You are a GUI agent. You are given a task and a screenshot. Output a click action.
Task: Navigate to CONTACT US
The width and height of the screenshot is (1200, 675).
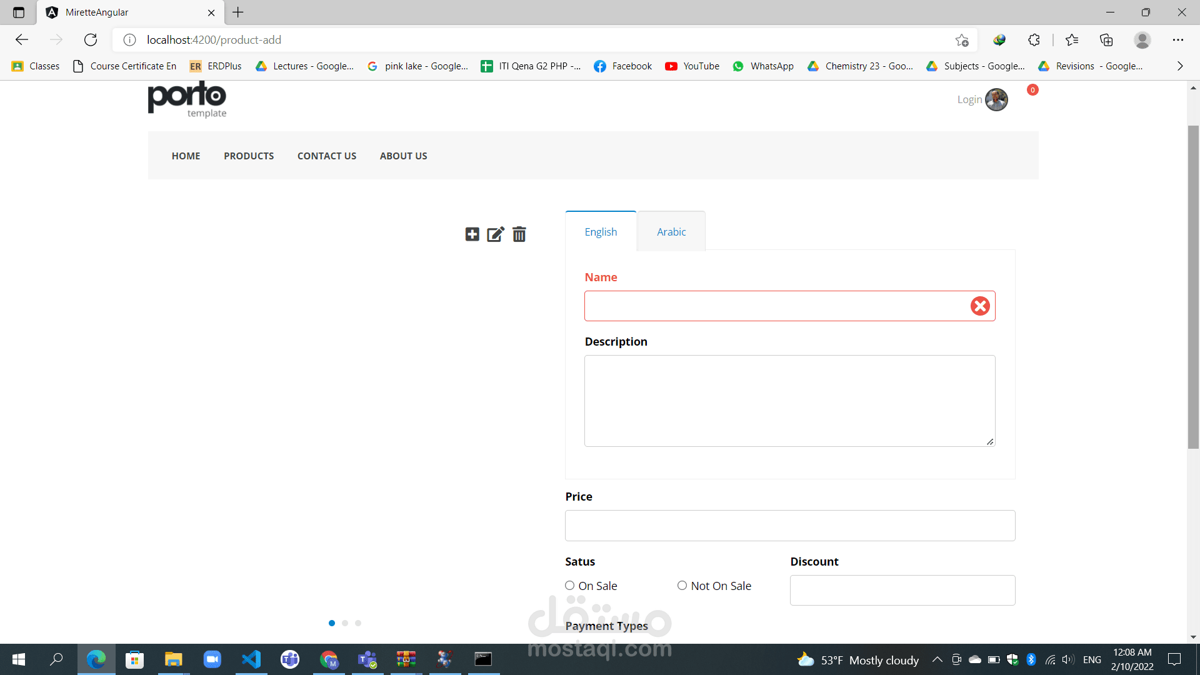(327, 156)
